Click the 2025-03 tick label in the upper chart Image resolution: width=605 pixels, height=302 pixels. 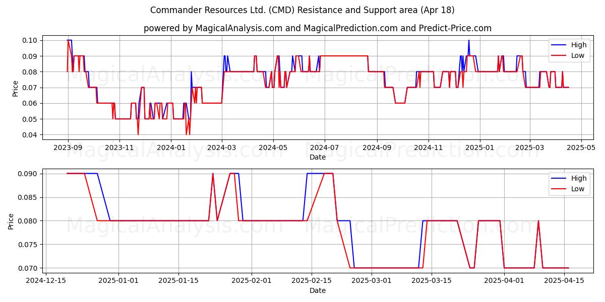pos(529,147)
